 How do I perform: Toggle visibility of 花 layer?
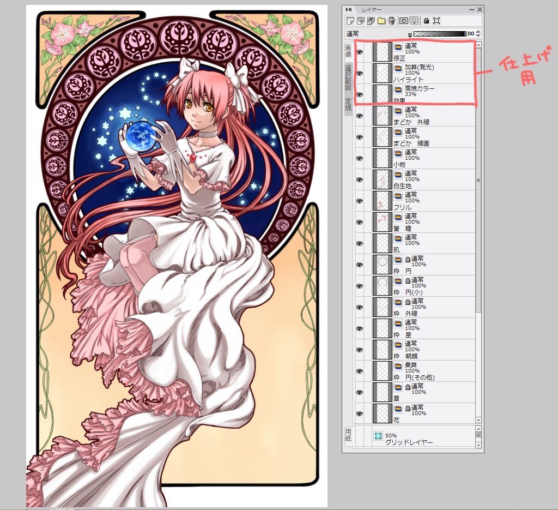click(360, 413)
